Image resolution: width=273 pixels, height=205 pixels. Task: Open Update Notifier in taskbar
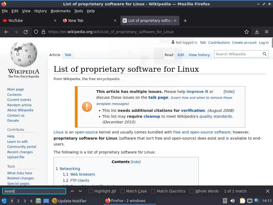(x=69, y=201)
